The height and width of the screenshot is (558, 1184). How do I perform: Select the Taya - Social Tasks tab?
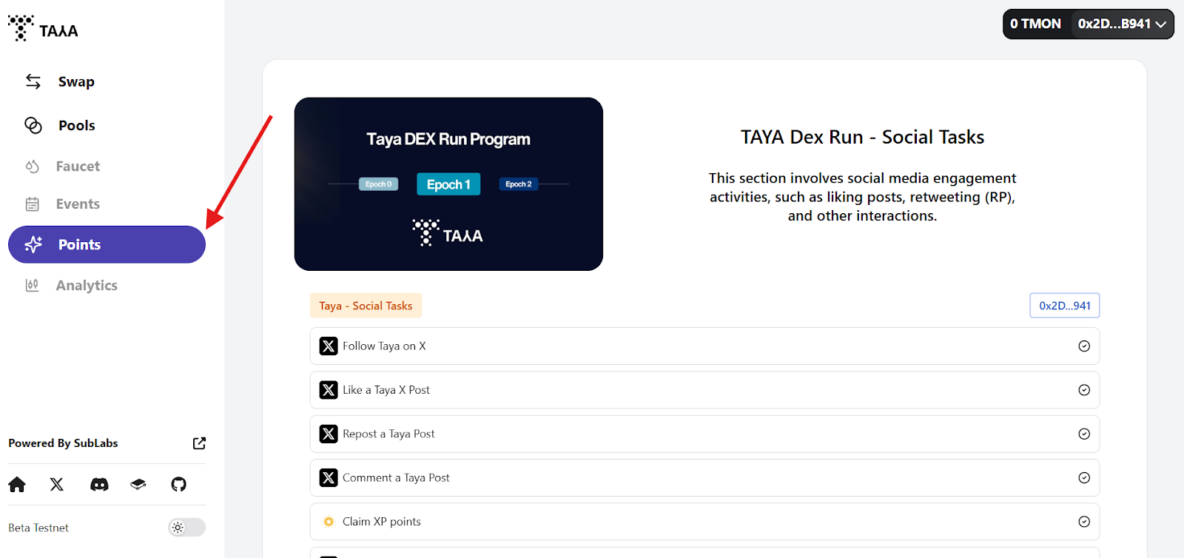coord(366,306)
